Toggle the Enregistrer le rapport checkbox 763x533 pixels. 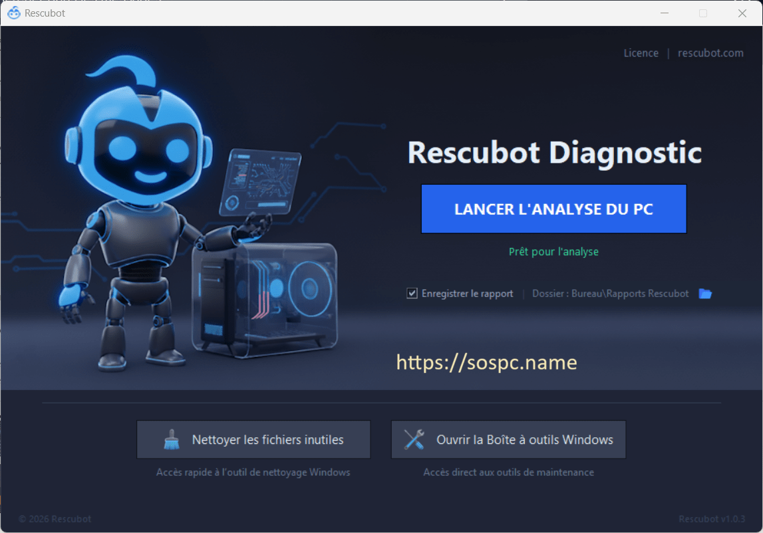pos(412,293)
